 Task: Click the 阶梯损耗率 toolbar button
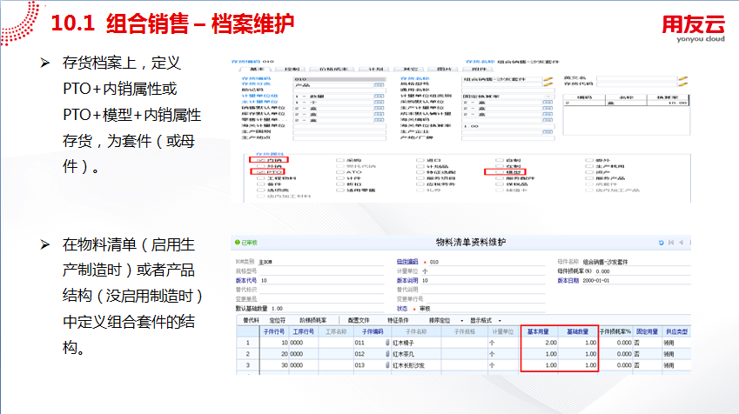tap(313, 321)
